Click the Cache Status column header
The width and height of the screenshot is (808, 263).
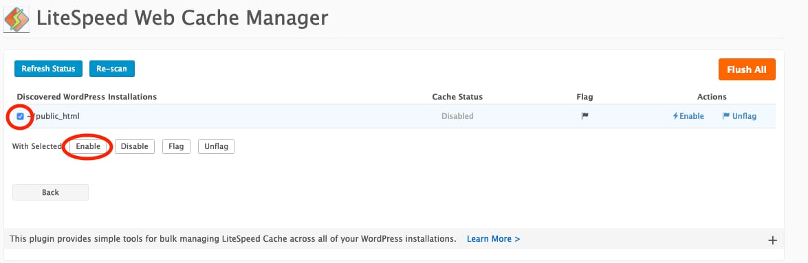pos(457,97)
